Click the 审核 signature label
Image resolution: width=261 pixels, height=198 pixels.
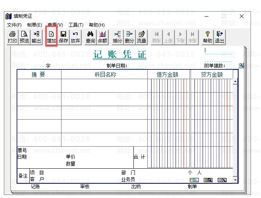(85, 186)
